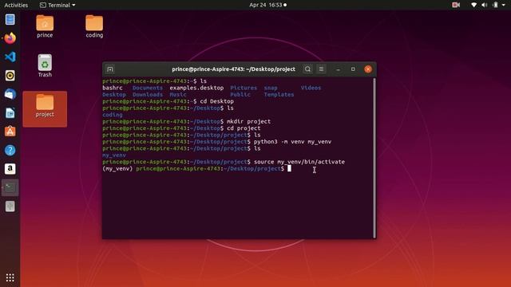This screenshot has width=511, height=287.
Task: Click 'Pictures' in terminal ls output
Action: (244, 88)
